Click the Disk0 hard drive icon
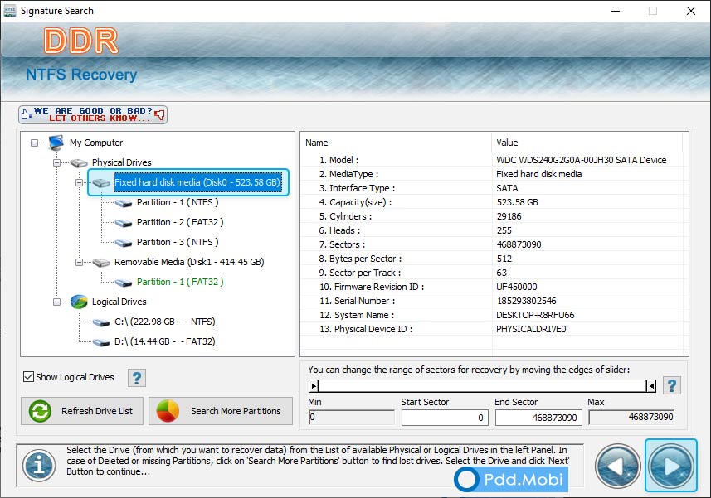 pyautogui.click(x=101, y=183)
